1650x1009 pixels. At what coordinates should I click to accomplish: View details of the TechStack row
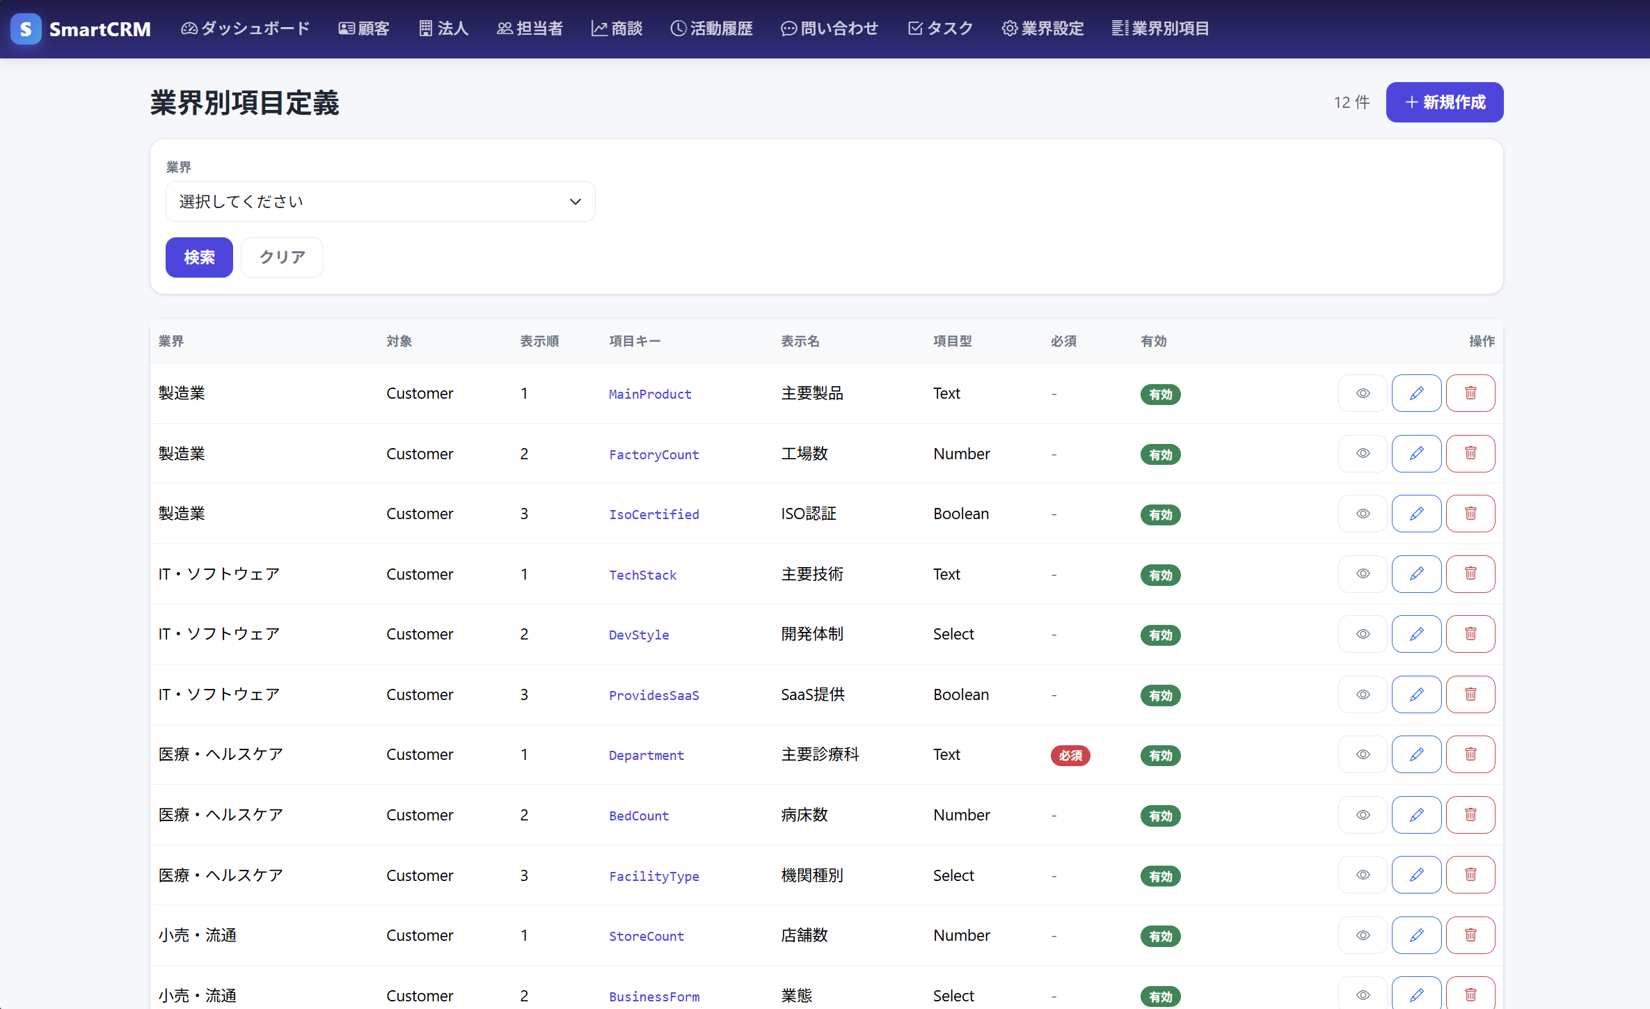[1362, 574]
